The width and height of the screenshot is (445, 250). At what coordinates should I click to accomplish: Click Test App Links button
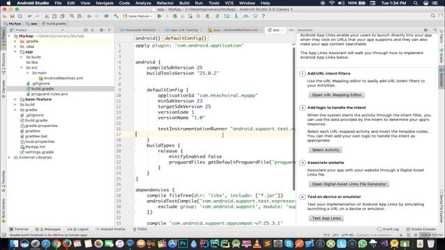coord(326,218)
